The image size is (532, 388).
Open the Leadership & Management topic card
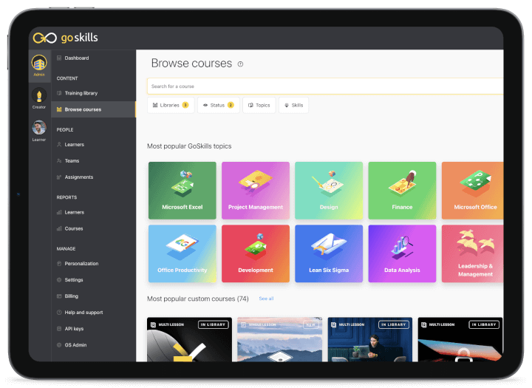pos(473,253)
